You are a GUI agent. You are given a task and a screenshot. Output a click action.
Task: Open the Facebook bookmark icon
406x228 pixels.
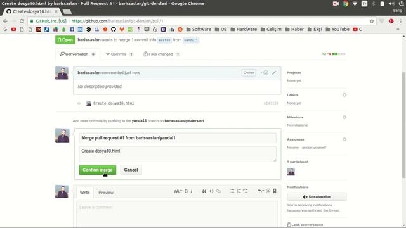point(72,30)
